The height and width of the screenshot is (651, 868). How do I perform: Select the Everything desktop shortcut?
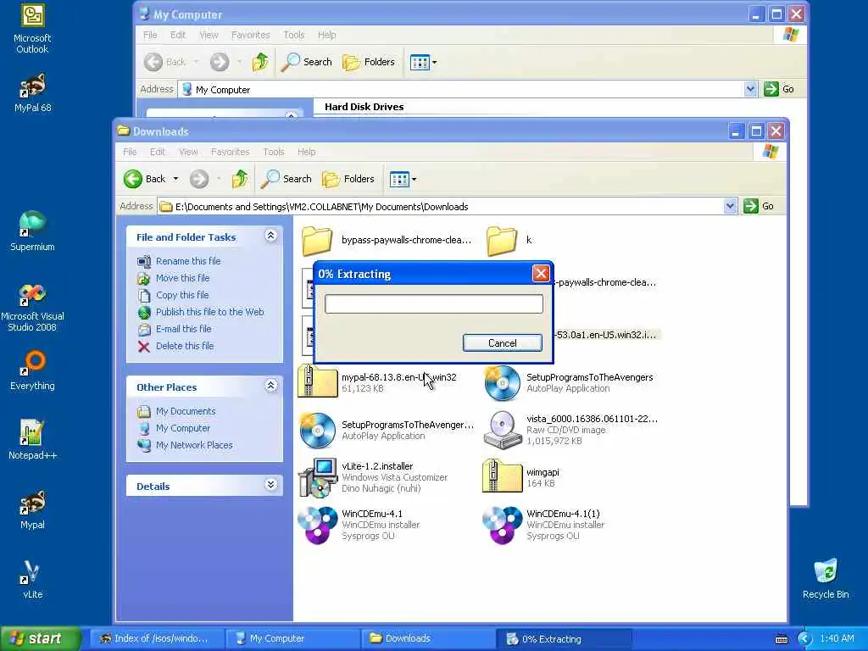[x=32, y=370]
